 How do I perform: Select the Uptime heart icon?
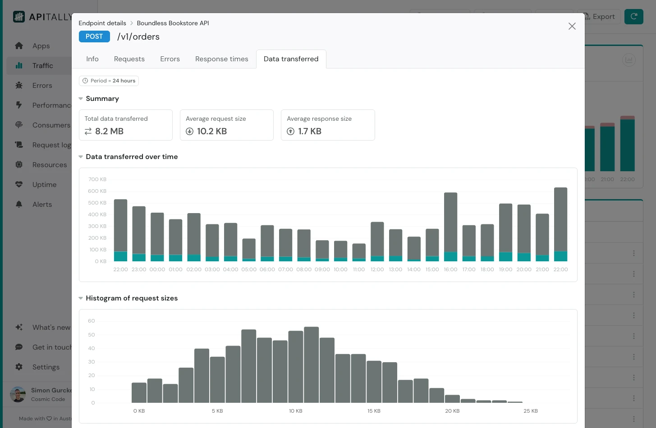[19, 184]
